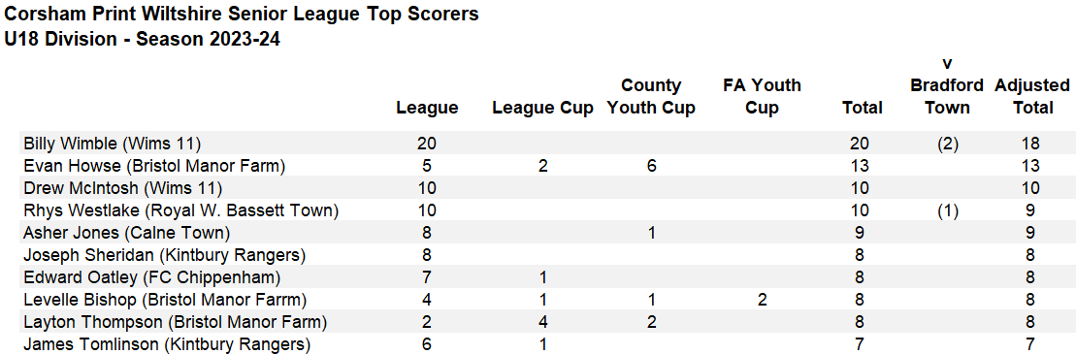1076x355 pixels.
Task: Click the County Youth Cup header
Action: (651, 97)
